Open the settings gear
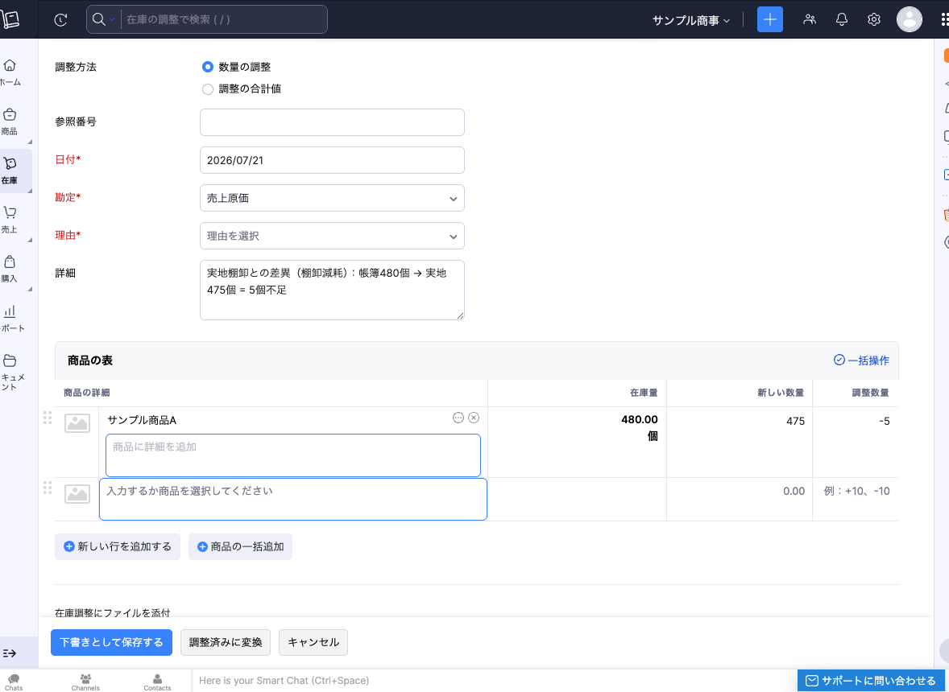This screenshot has width=949, height=692. click(873, 19)
